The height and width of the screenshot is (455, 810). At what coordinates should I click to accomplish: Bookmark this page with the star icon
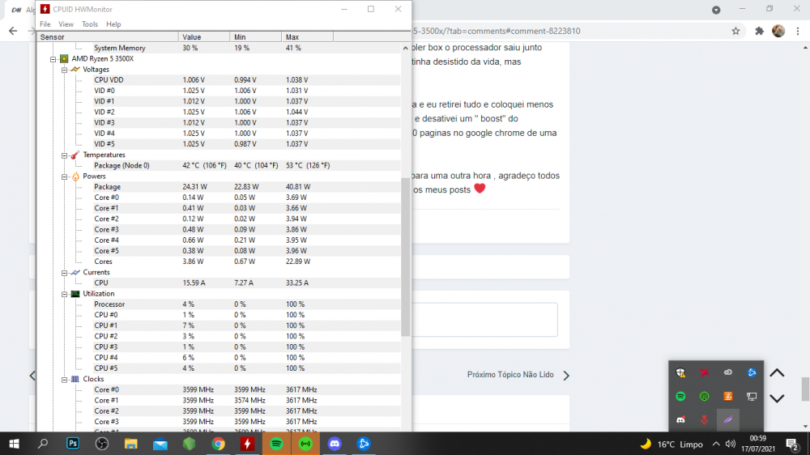point(735,32)
